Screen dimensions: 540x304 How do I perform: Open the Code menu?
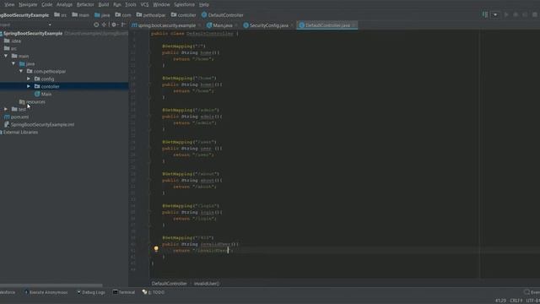[x=47, y=4]
